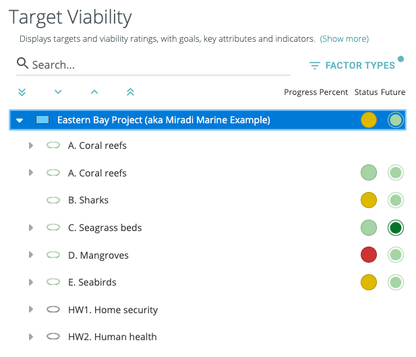
Task: Click the red status circle for Mangroves
Action: (x=368, y=255)
